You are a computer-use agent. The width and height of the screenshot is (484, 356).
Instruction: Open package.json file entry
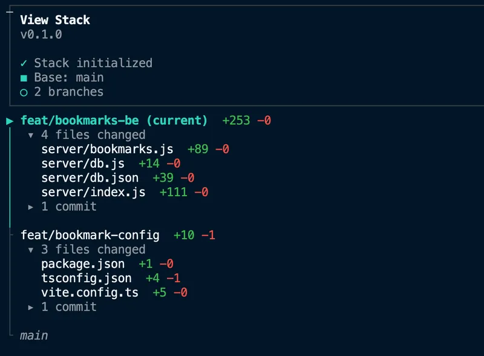(83, 264)
